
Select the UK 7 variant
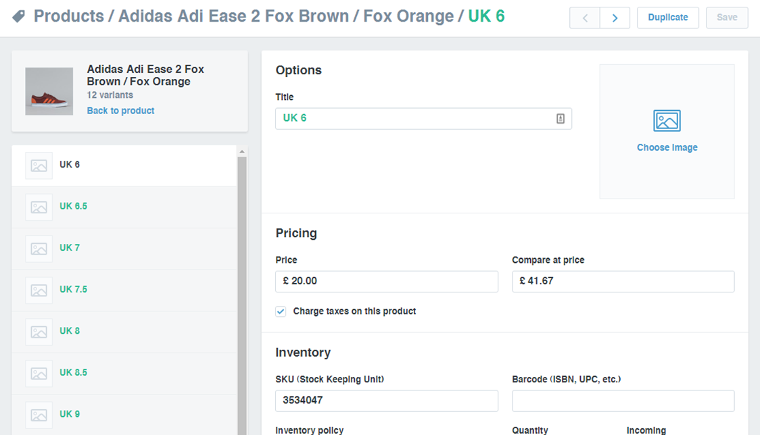[x=124, y=249]
